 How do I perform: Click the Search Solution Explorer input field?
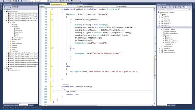[x=173, y=9]
